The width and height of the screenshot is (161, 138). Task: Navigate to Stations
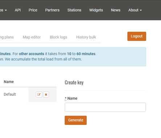[x=74, y=10]
